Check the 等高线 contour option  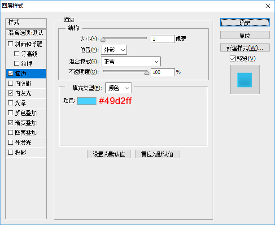pyautogui.click(x=17, y=54)
